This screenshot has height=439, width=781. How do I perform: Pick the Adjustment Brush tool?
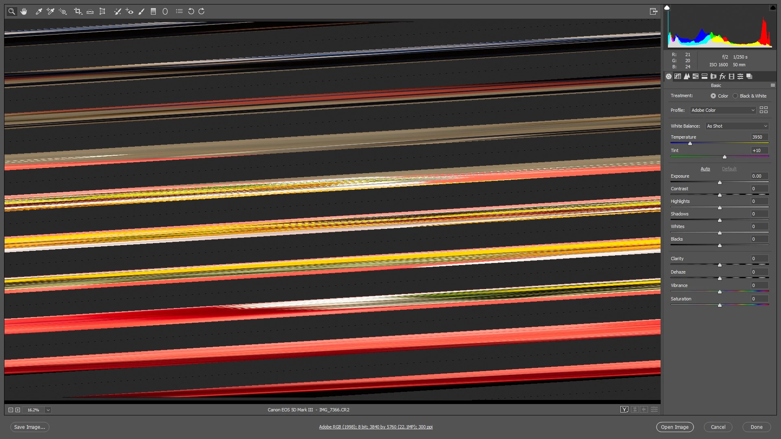coord(141,11)
